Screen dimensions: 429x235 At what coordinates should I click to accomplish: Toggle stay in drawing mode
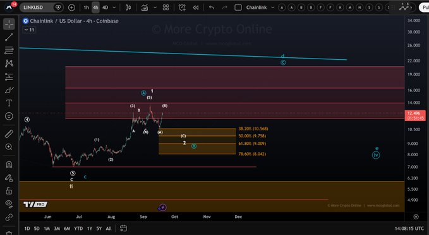(x=9, y=178)
